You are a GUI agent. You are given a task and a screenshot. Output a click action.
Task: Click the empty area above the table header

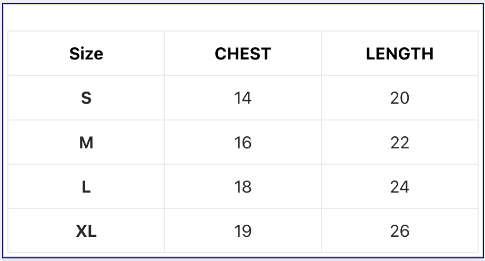tap(243, 17)
